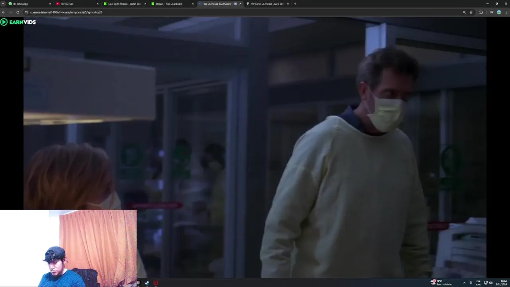Go back to the previous page
Screen dimensions: 510x287
4,12
